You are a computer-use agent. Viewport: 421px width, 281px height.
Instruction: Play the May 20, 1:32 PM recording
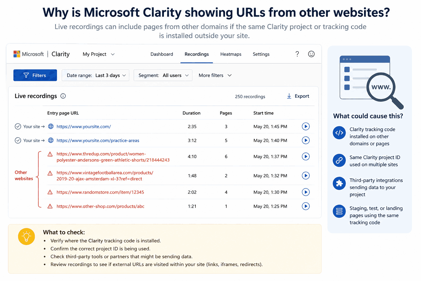click(306, 176)
